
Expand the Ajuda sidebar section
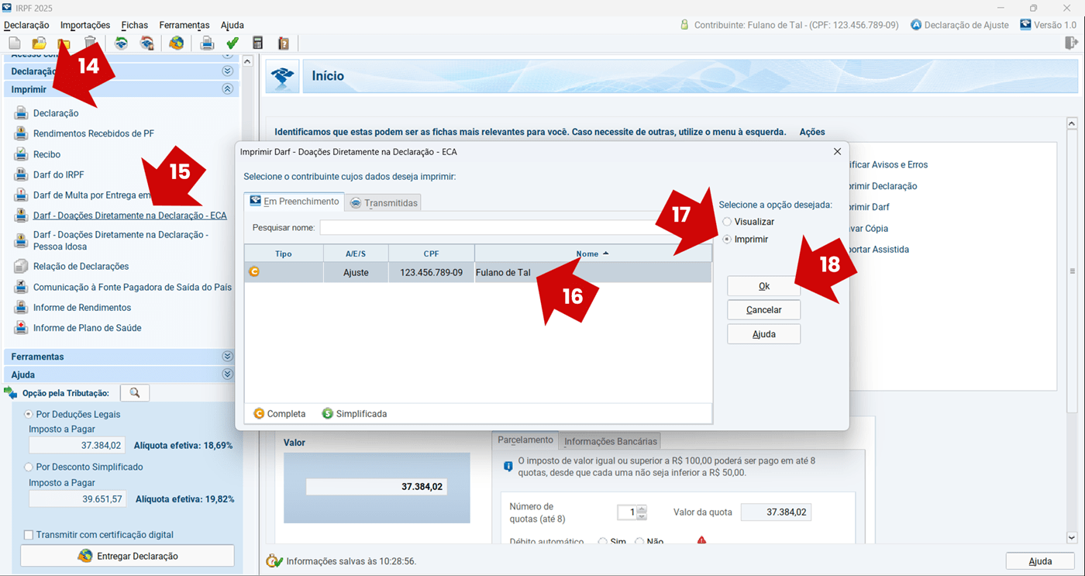(x=227, y=374)
